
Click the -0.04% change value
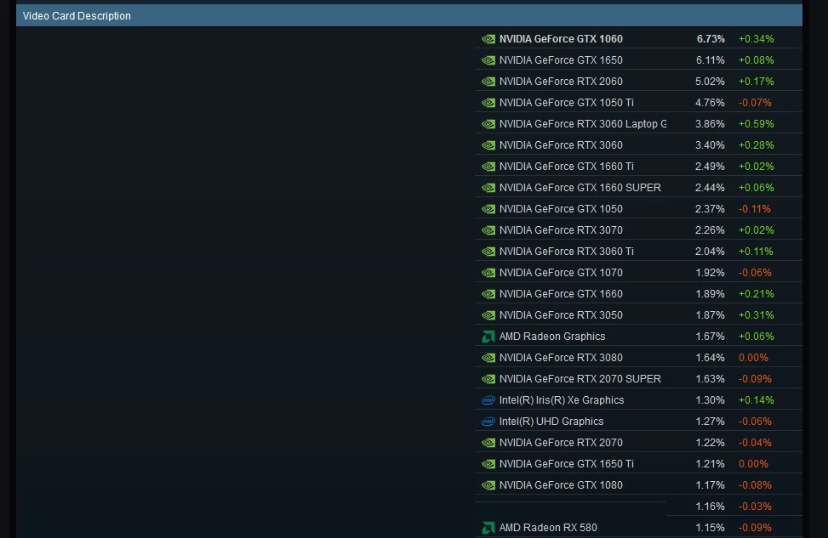[x=755, y=443]
